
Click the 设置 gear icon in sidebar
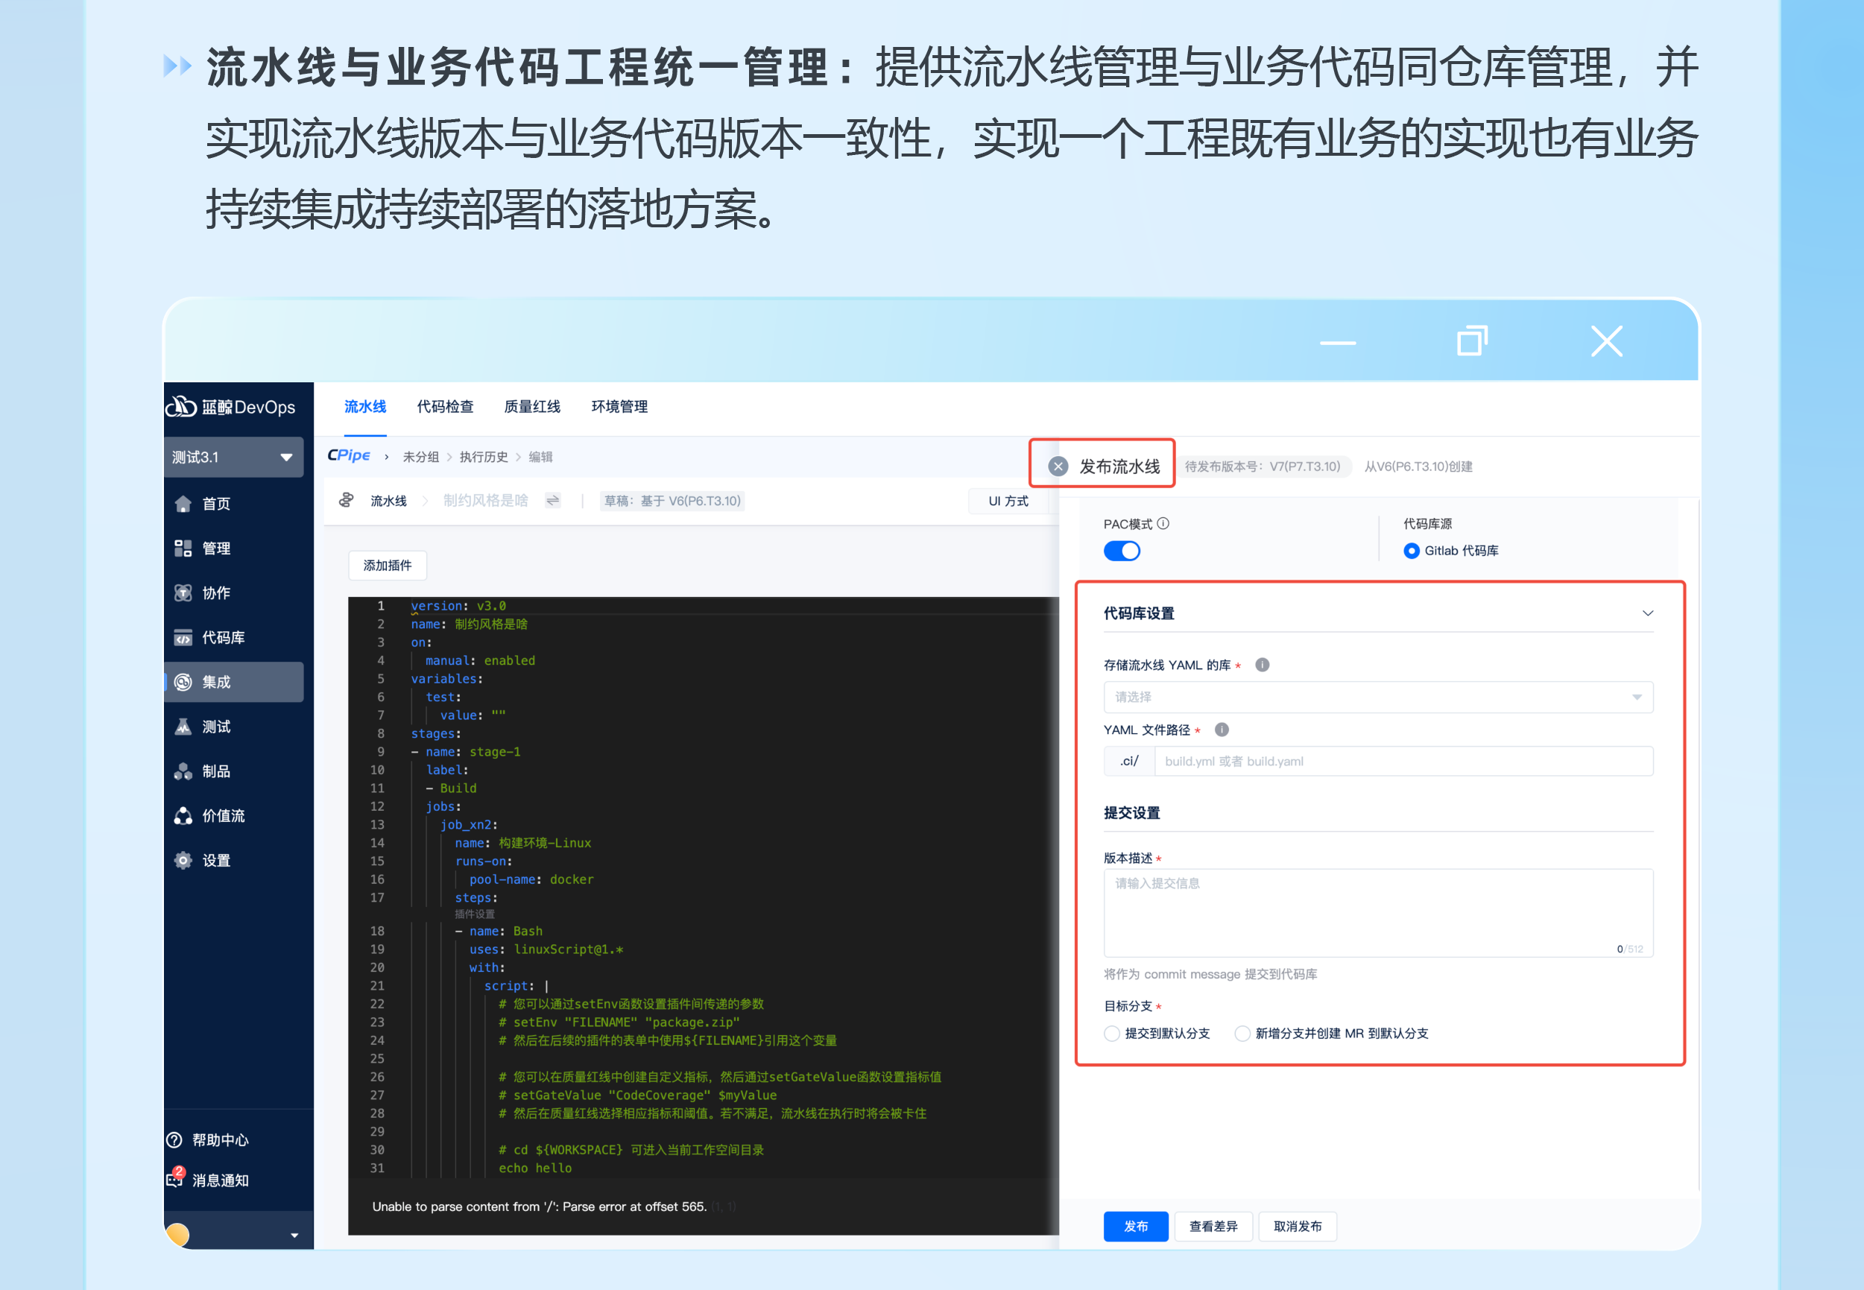(x=183, y=860)
